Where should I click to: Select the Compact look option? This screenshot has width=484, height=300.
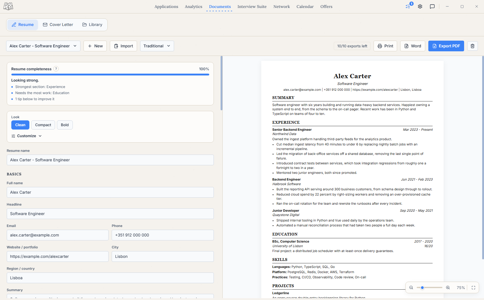pos(43,125)
